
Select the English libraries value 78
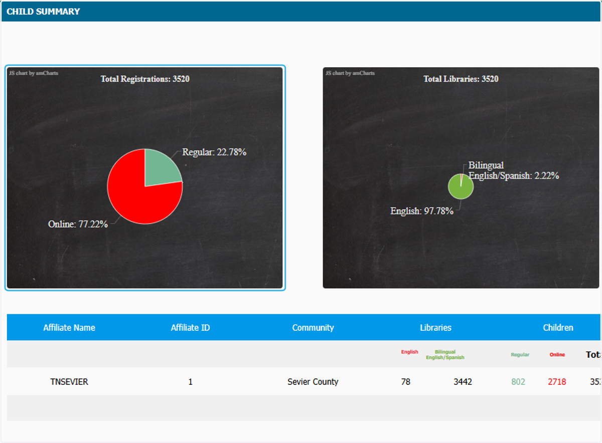point(406,382)
